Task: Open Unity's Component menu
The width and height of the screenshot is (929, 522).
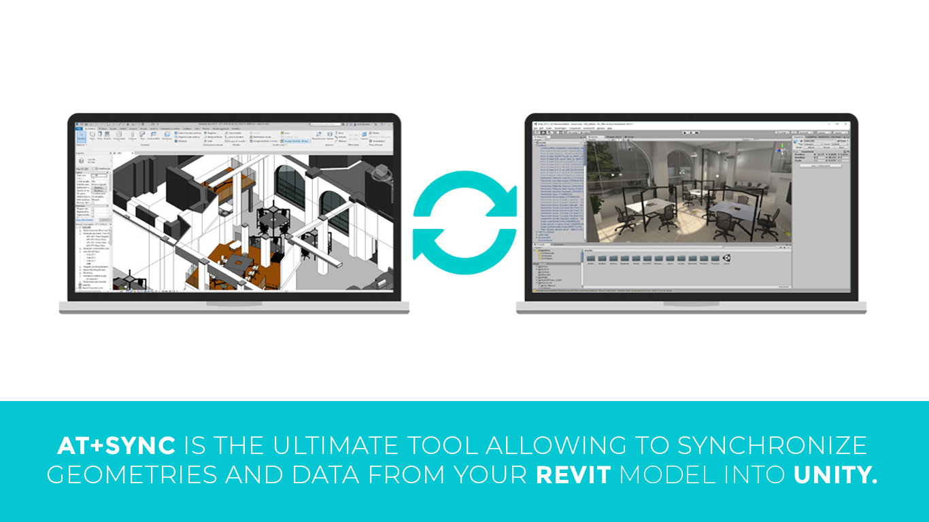Action: coord(575,127)
